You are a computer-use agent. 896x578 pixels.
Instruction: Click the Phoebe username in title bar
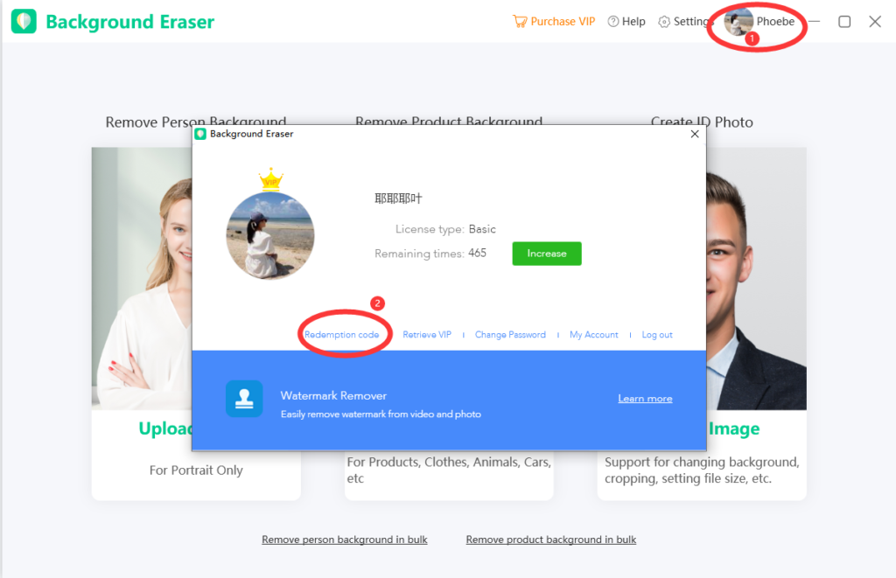775,22
